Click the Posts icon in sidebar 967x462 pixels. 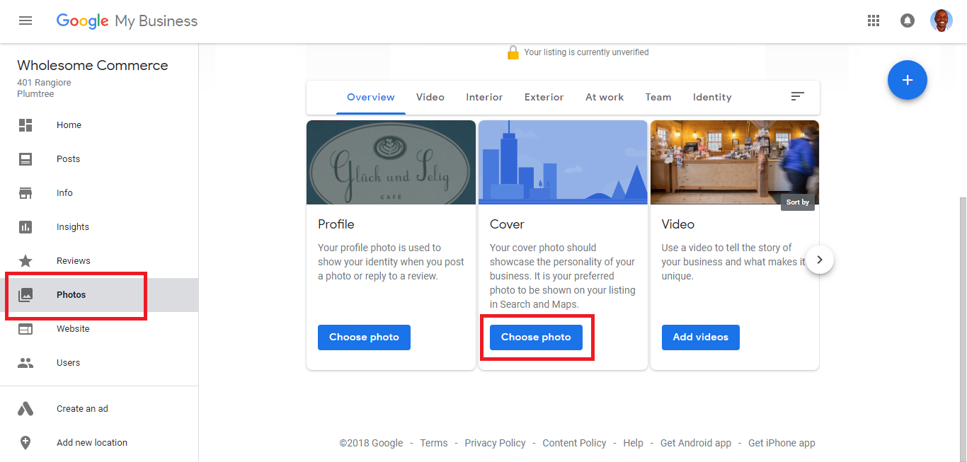[x=25, y=159]
